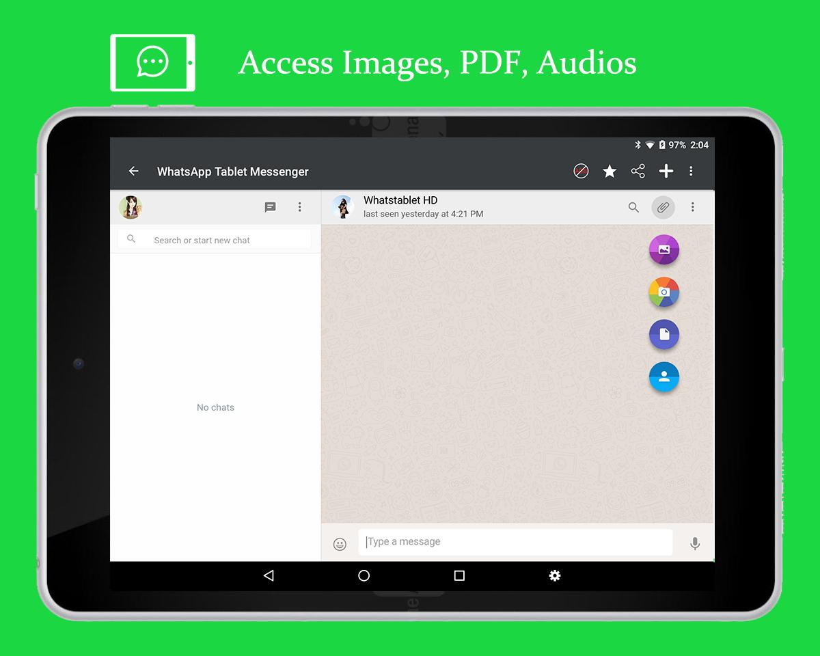The image size is (820, 656).
Task: Toggle the paperclip attachment menu
Action: [663, 207]
